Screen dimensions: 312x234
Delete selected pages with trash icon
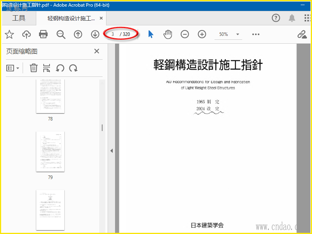coord(34,68)
